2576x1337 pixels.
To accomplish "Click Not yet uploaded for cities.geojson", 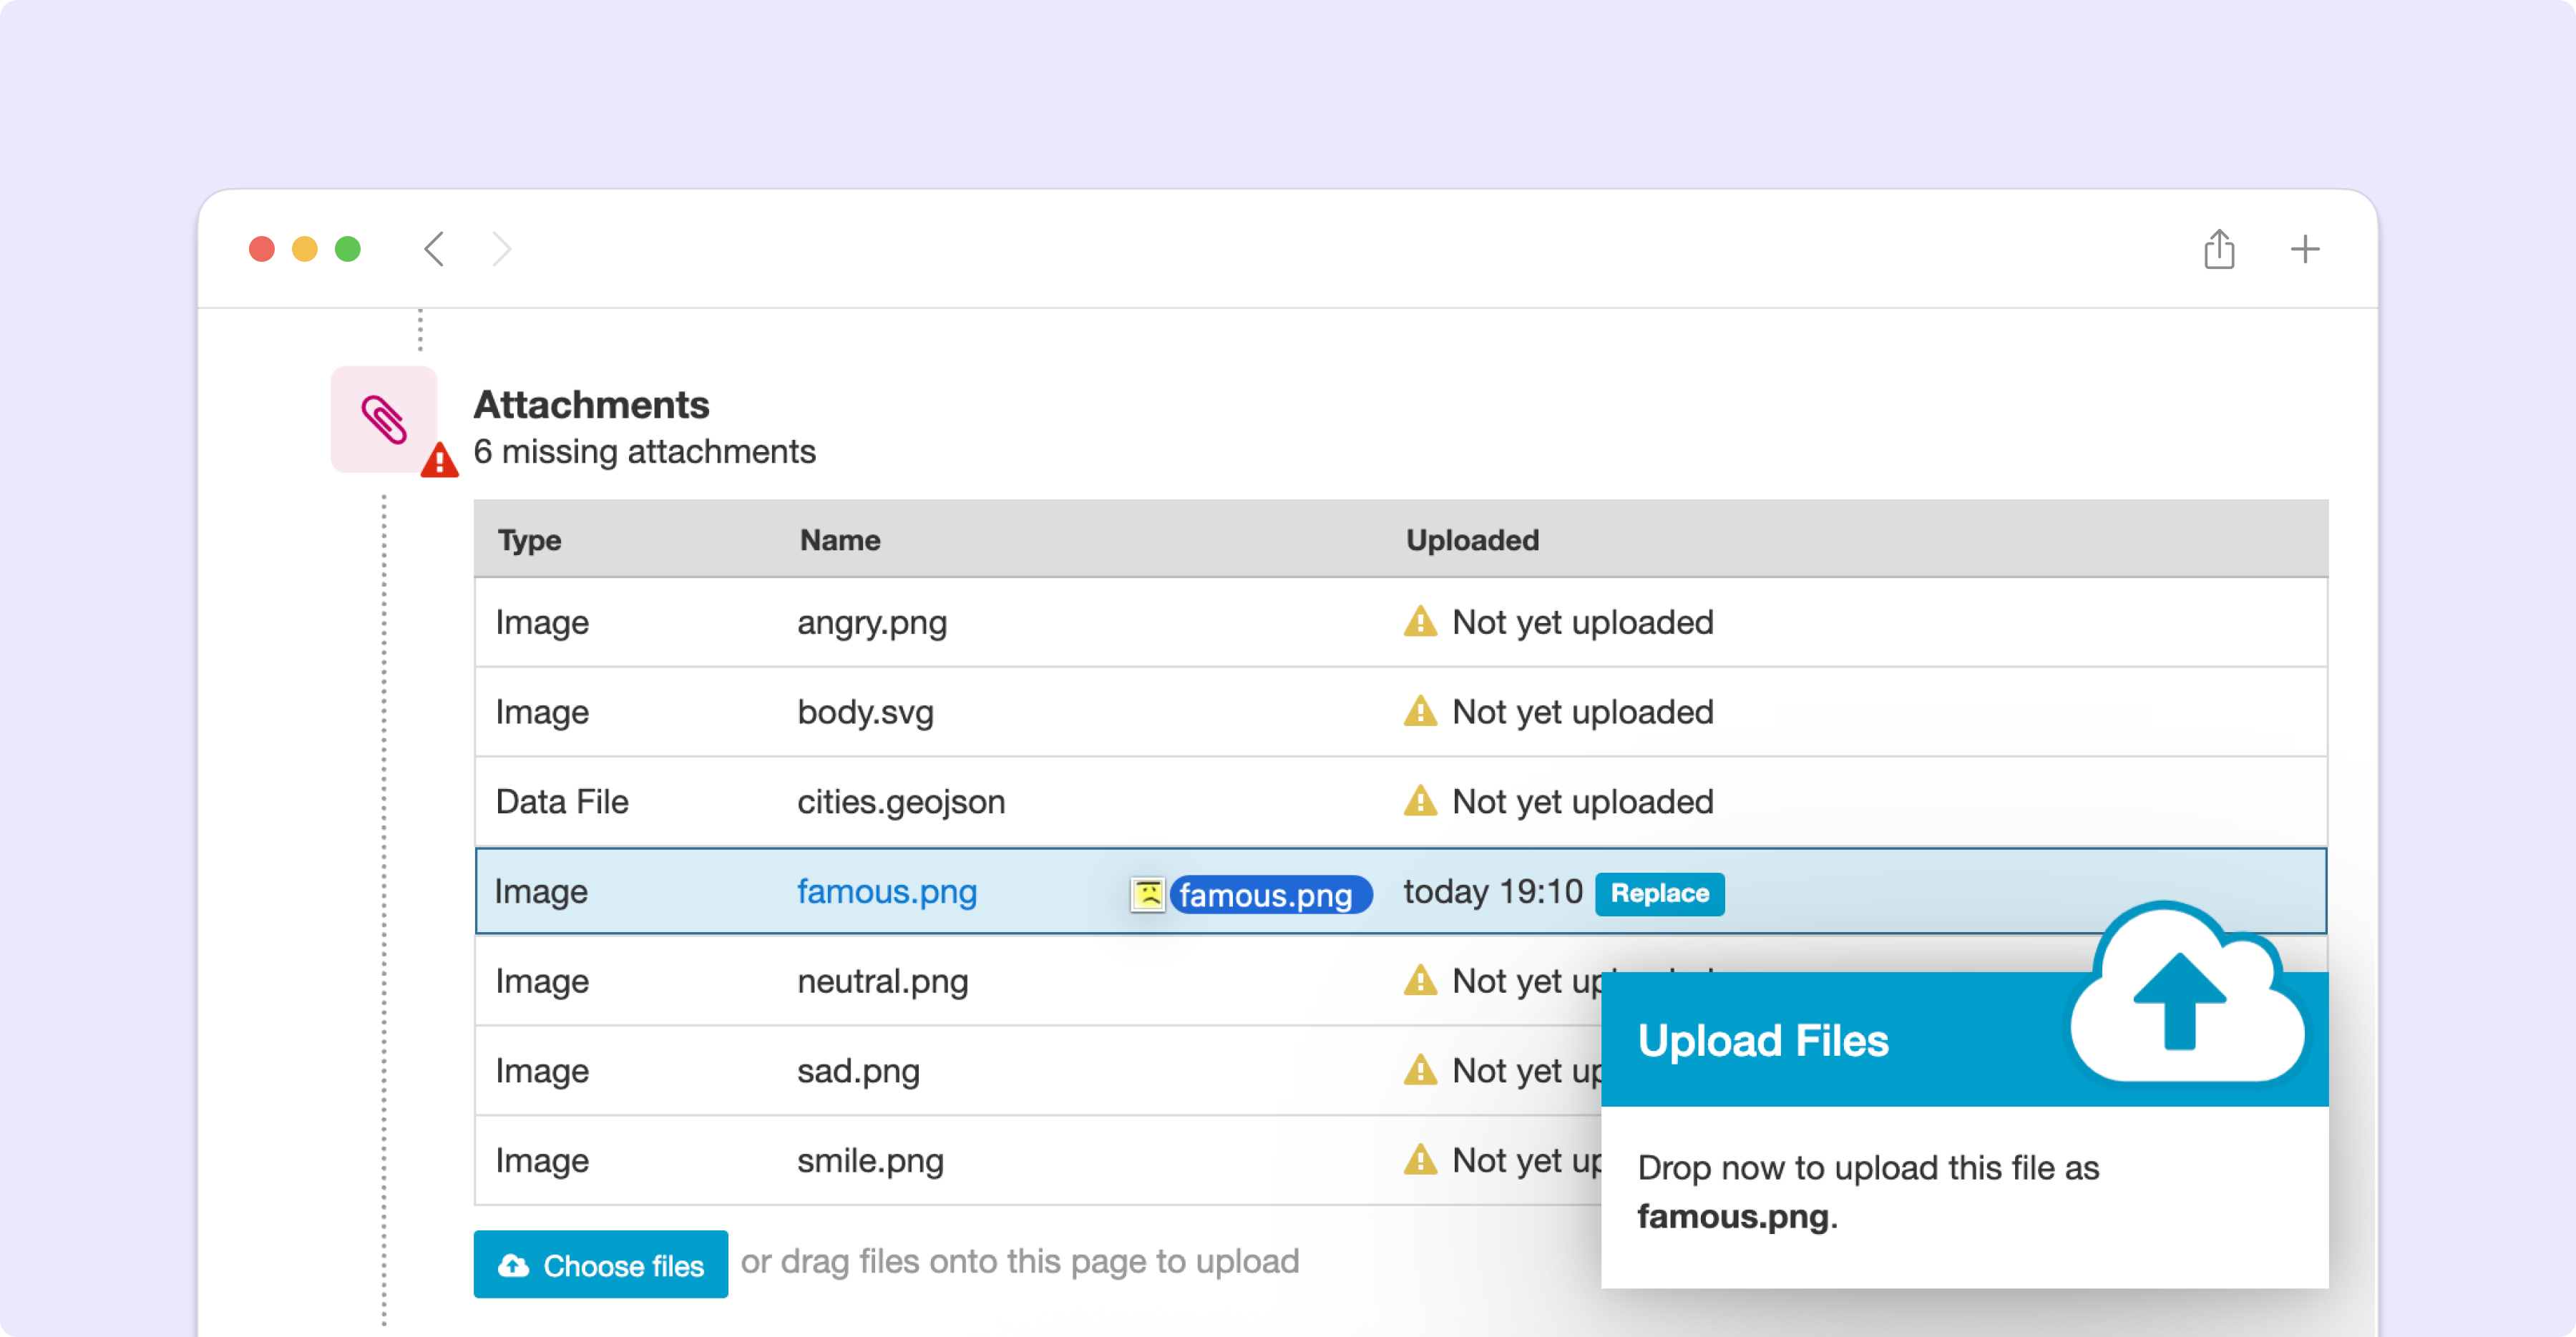I will click(x=1582, y=802).
